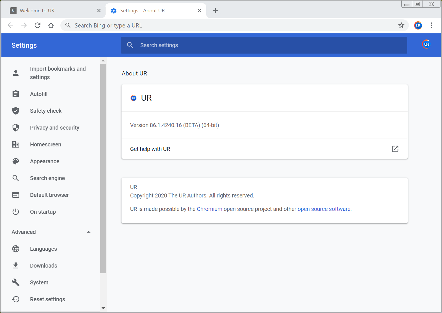The image size is (442, 313).
Task: Minimize the browser window
Action: point(407,4)
